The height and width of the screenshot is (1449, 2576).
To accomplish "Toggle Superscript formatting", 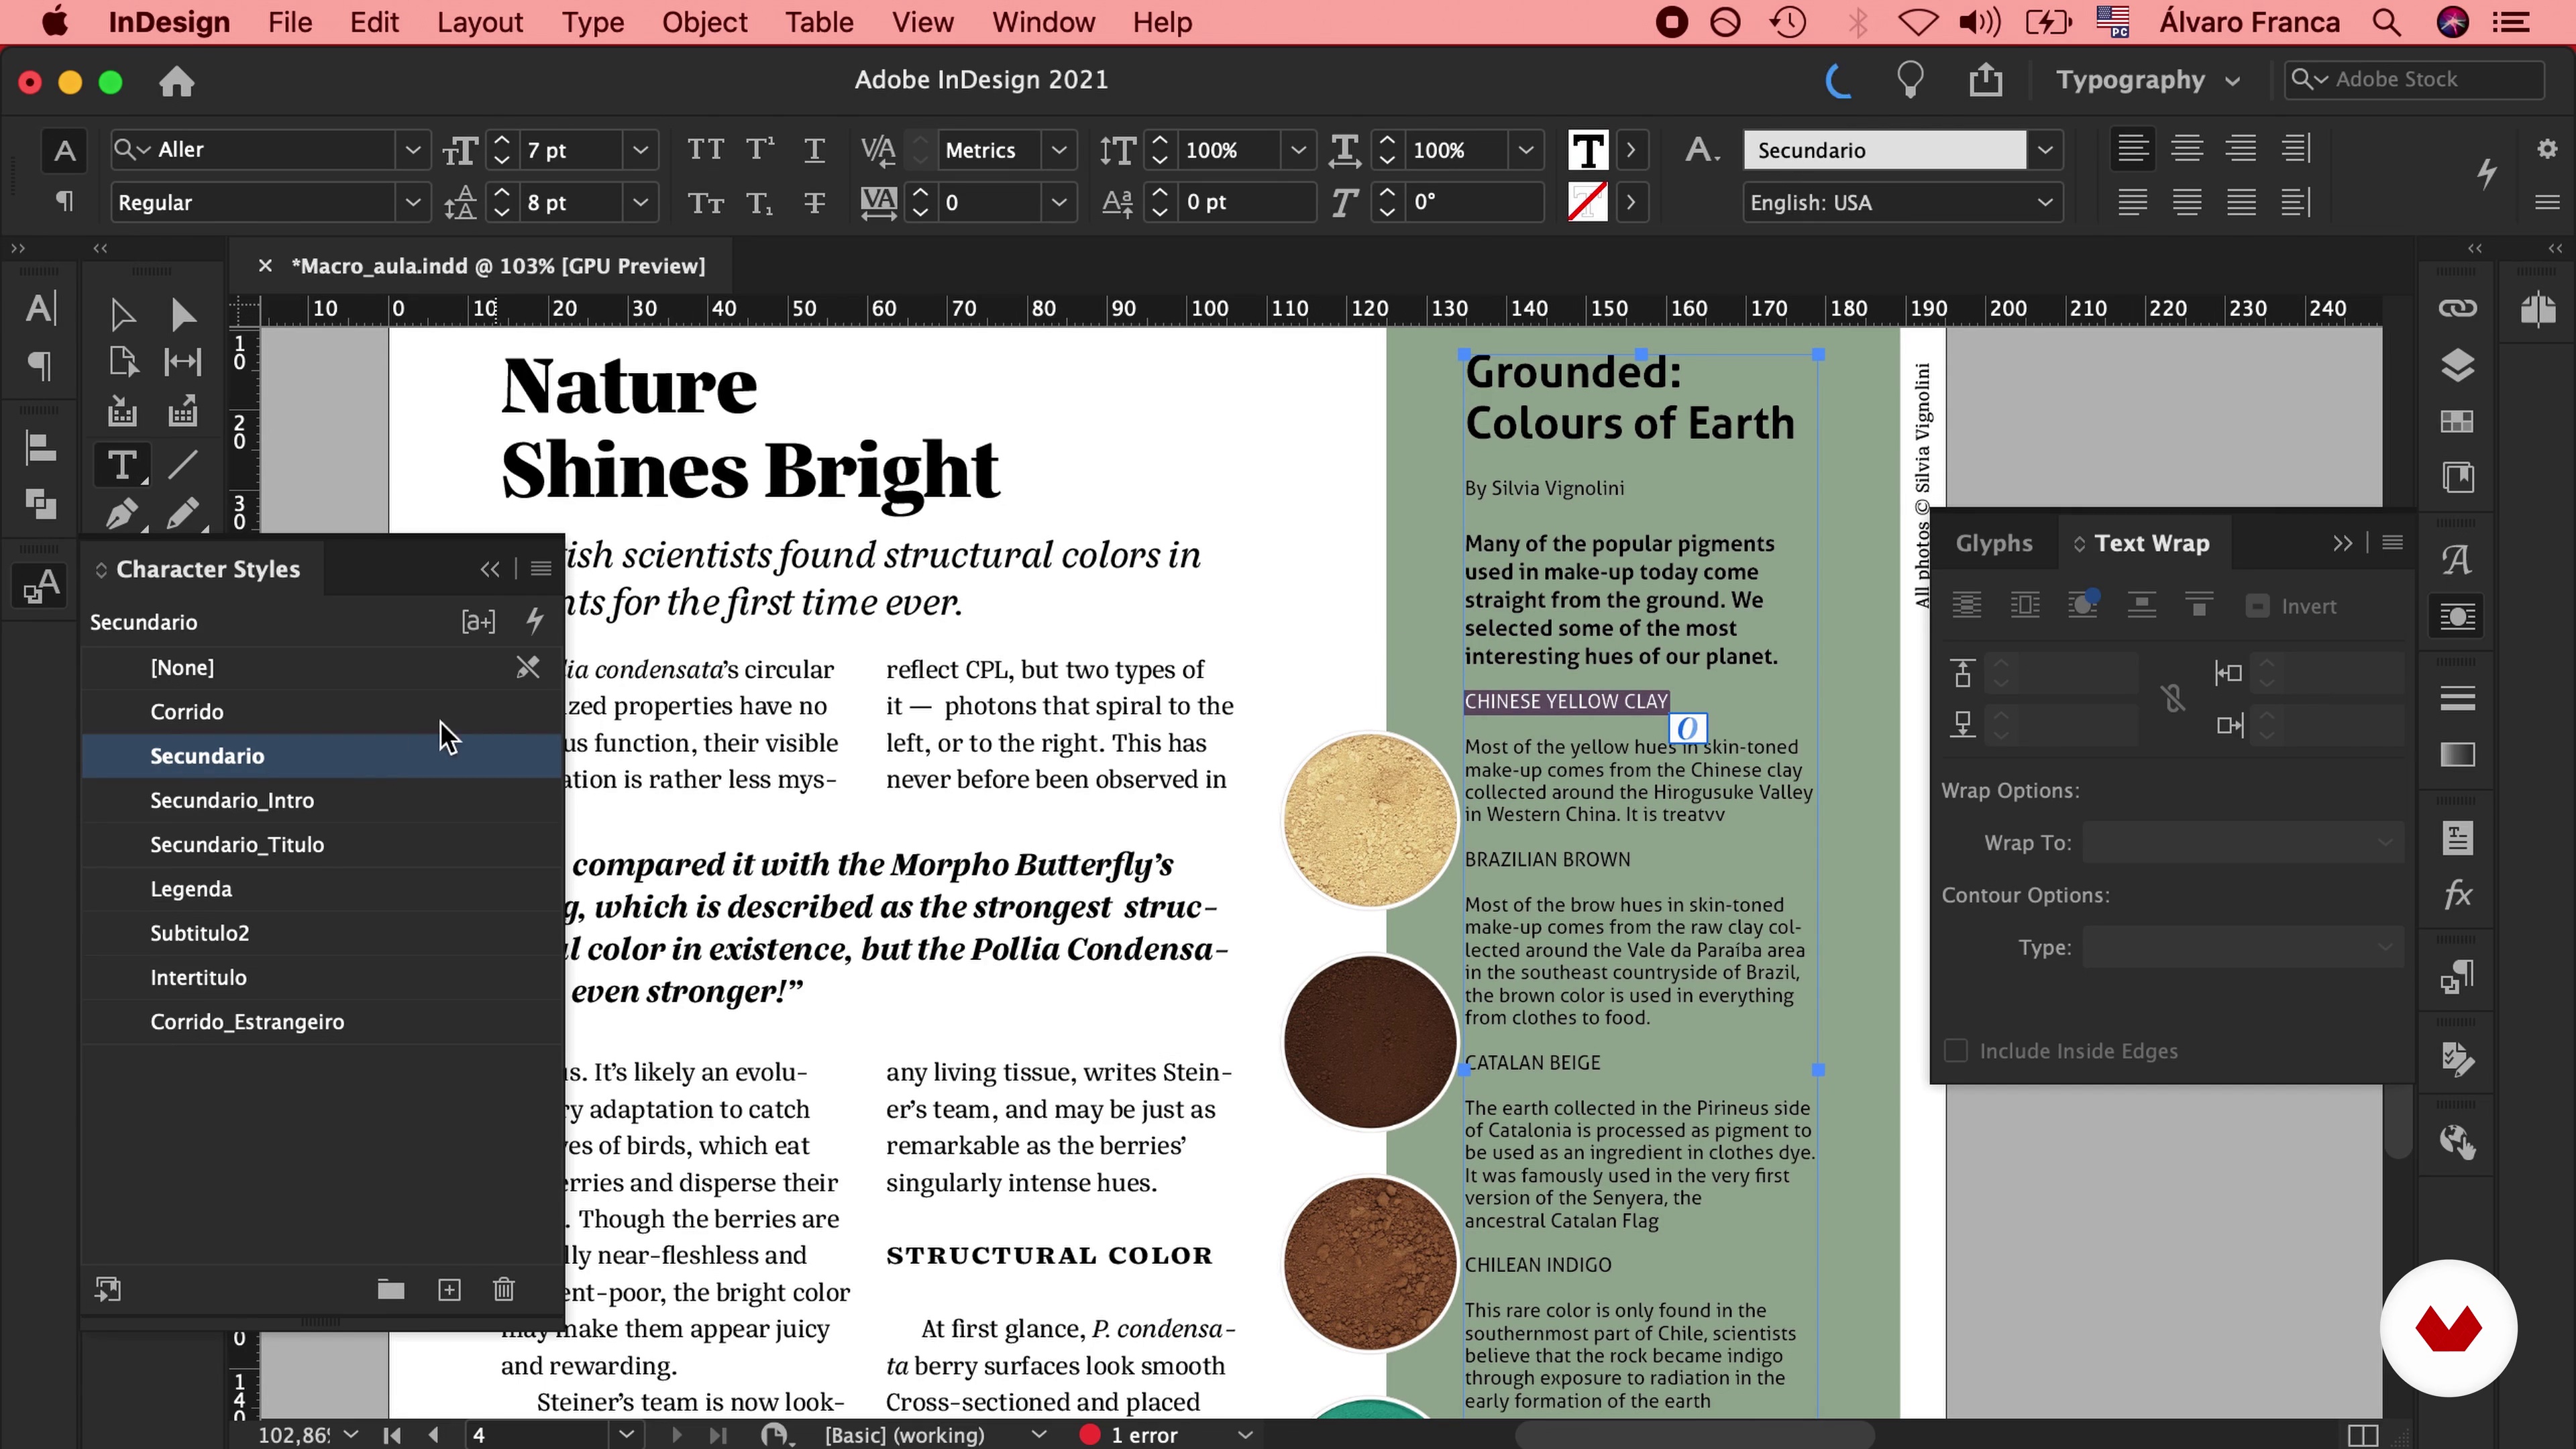I will (760, 150).
